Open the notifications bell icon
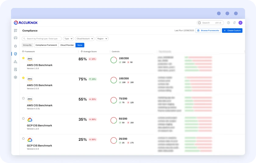This screenshot has width=256, height=163. pos(234,23)
